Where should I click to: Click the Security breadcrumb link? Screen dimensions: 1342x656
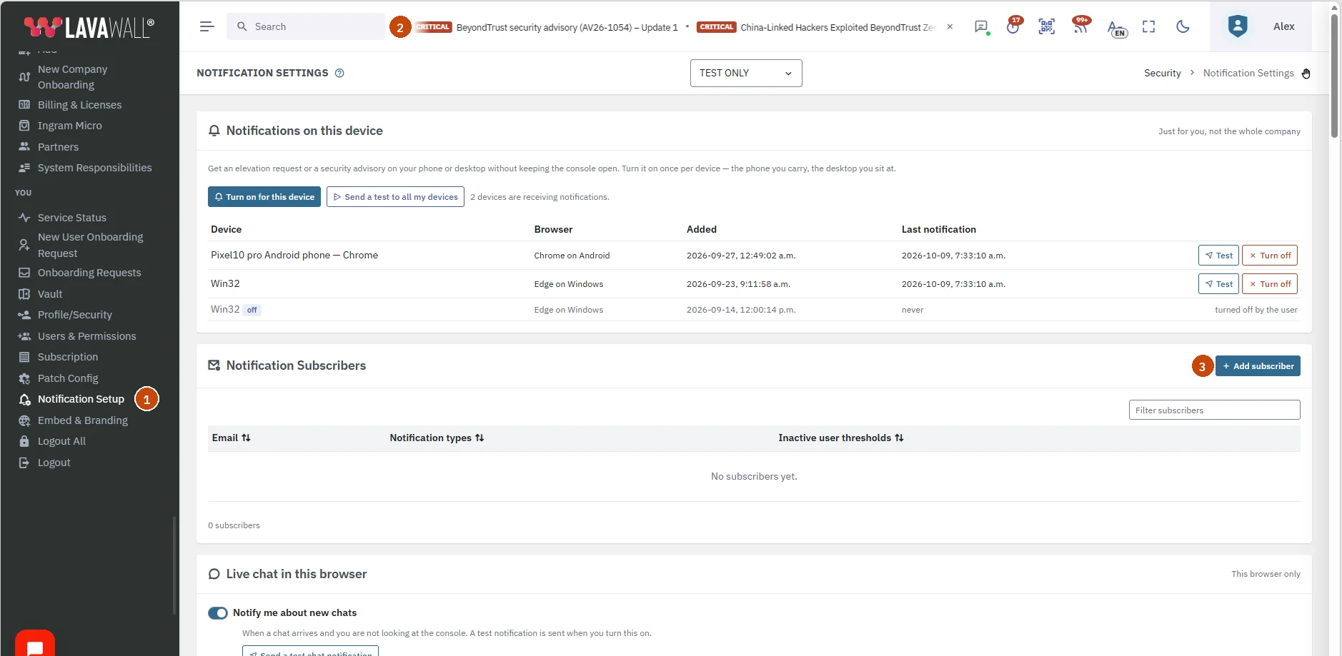pyautogui.click(x=1162, y=73)
